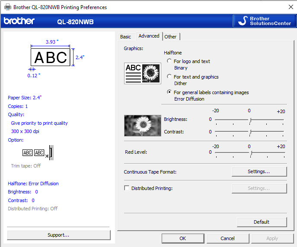Image resolution: width=297 pixels, height=247 pixels.
Task: Click the '0.12"' margin dimension text
Action: click(34, 76)
